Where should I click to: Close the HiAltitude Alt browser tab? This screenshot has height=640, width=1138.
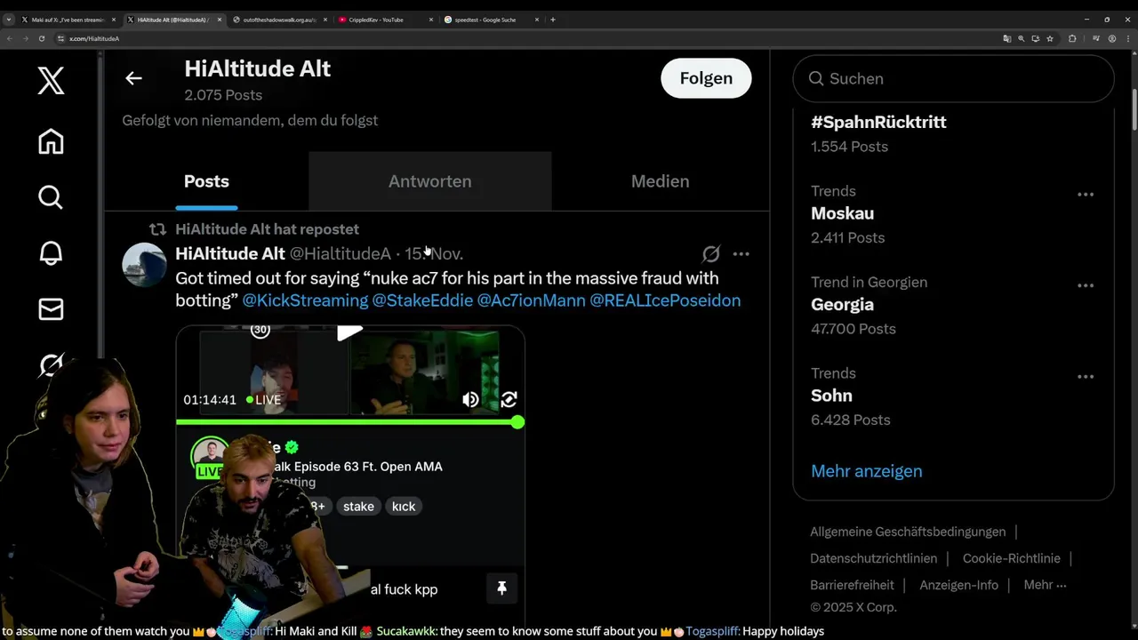click(220, 20)
